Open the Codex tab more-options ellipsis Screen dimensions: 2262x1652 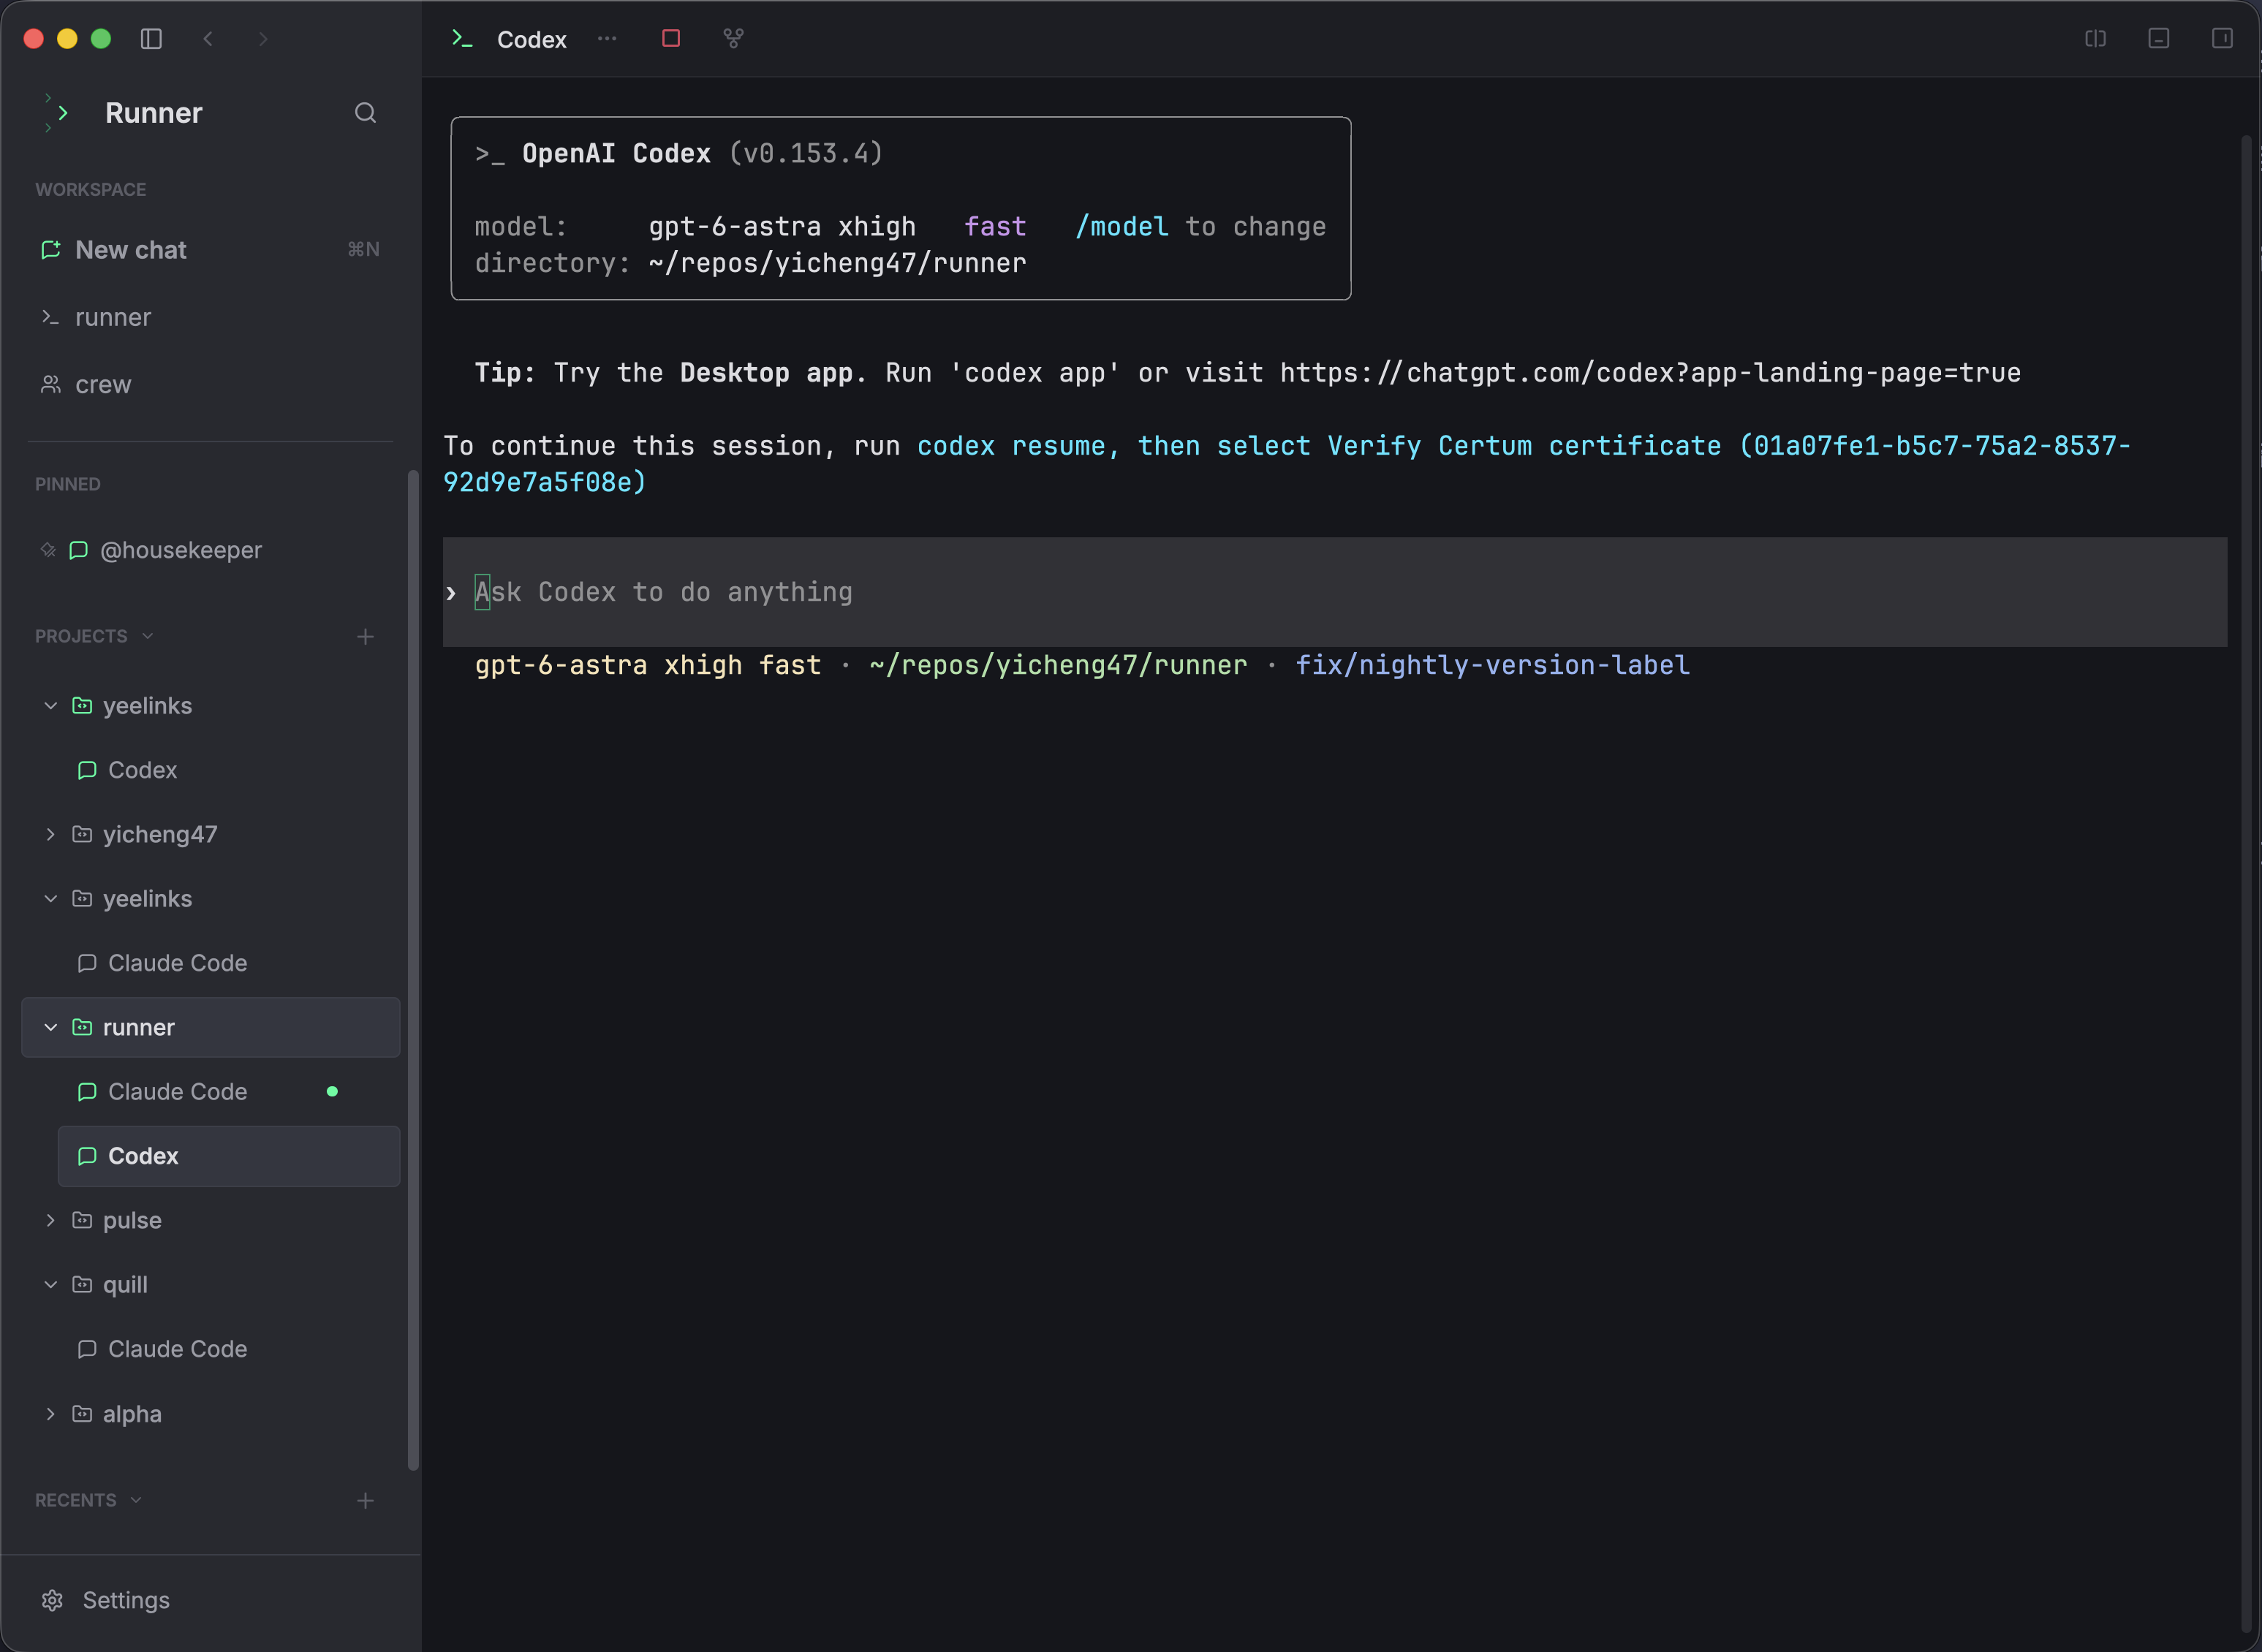pyautogui.click(x=607, y=38)
